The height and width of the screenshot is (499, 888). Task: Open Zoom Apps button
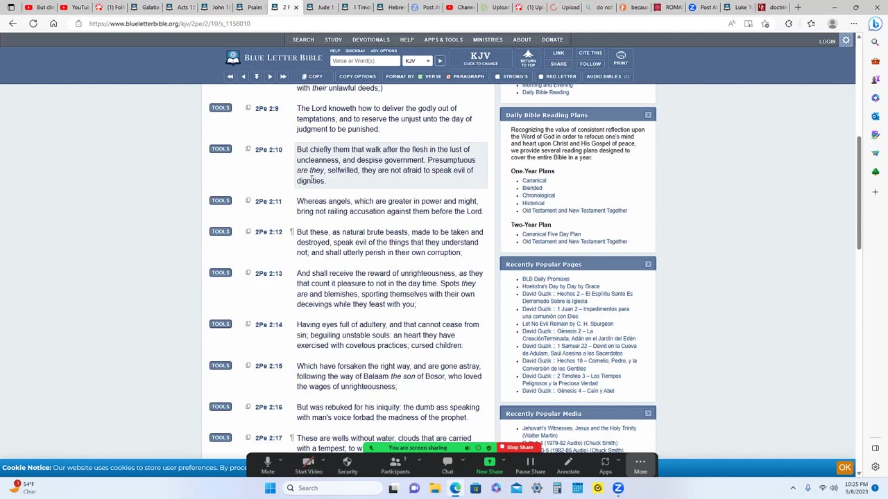(605, 465)
